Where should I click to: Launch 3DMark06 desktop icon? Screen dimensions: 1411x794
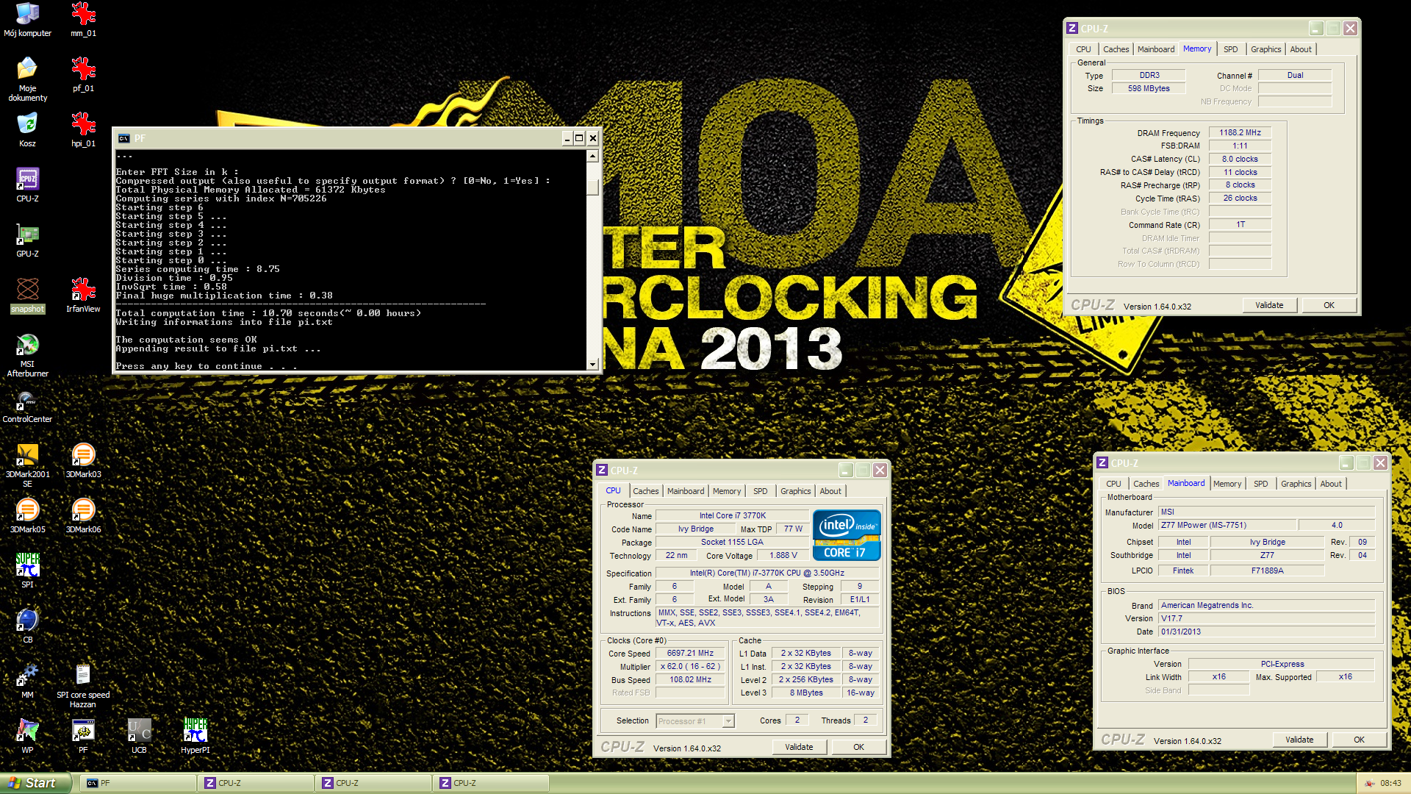click(83, 516)
